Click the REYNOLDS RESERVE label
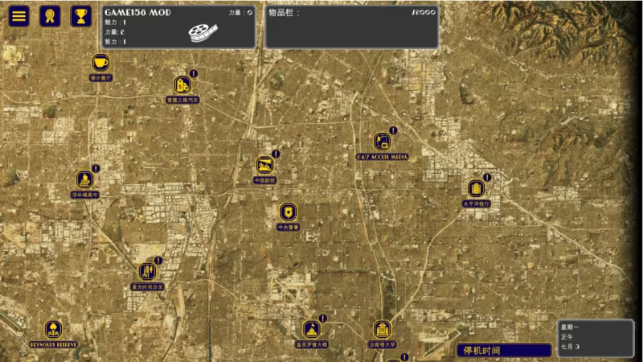643x362 pixels. pyautogui.click(x=53, y=345)
